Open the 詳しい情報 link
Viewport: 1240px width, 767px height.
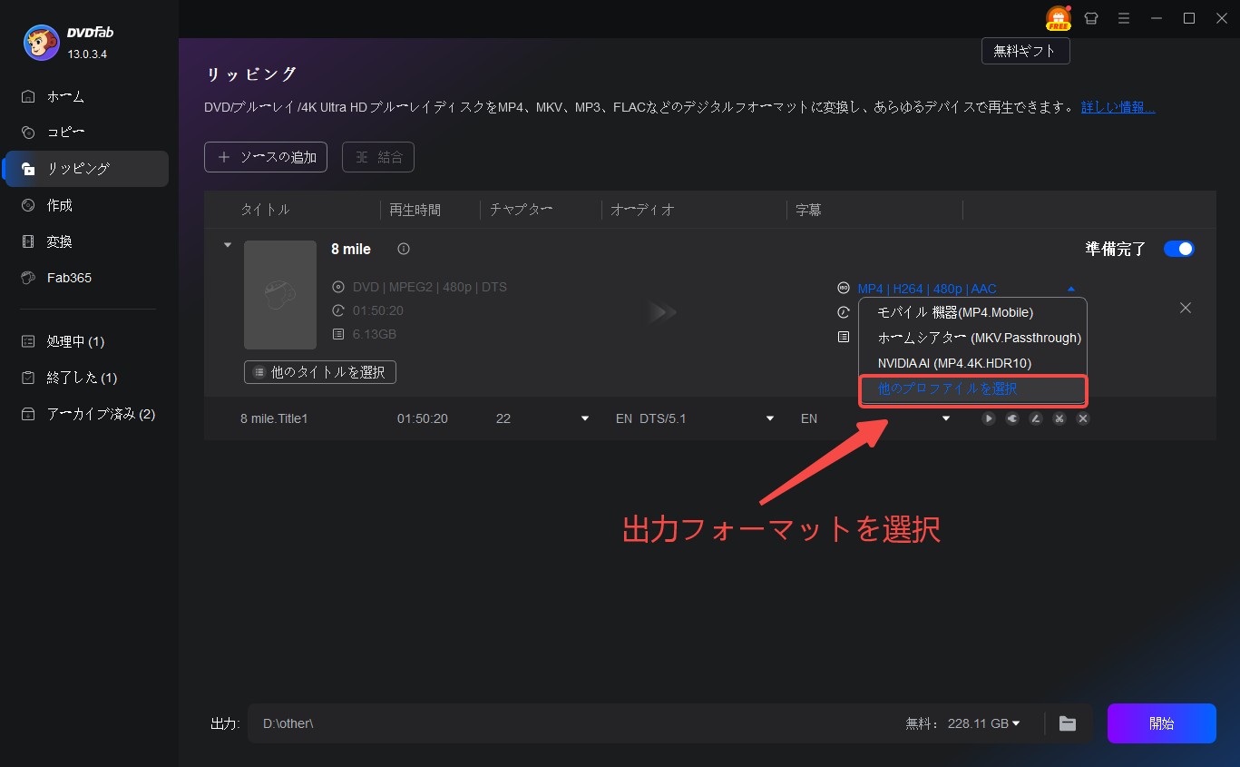click(1118, 107)
